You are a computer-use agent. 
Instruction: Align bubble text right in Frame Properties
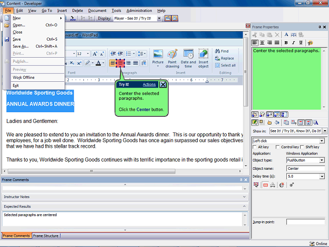[269, 43]
